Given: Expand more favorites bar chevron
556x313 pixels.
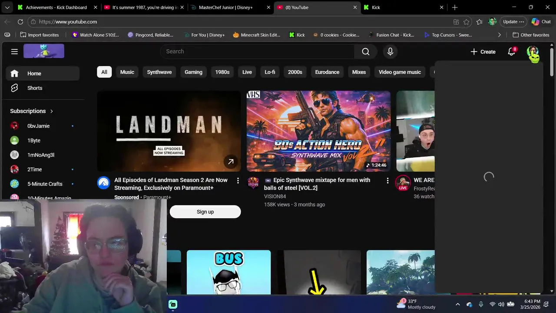Looking at the screenshot, I should tap(499, 35).
